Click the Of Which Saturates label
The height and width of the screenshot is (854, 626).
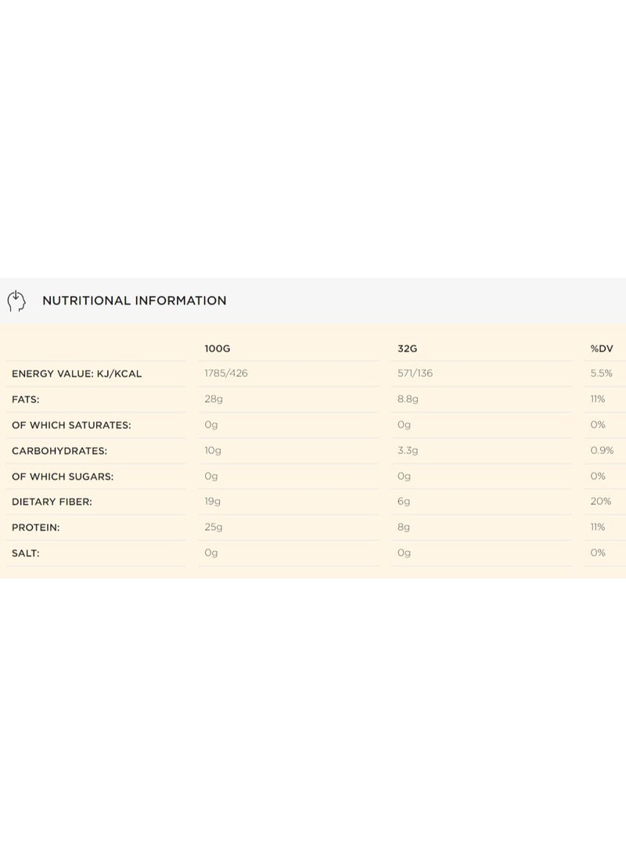(71, 425)
